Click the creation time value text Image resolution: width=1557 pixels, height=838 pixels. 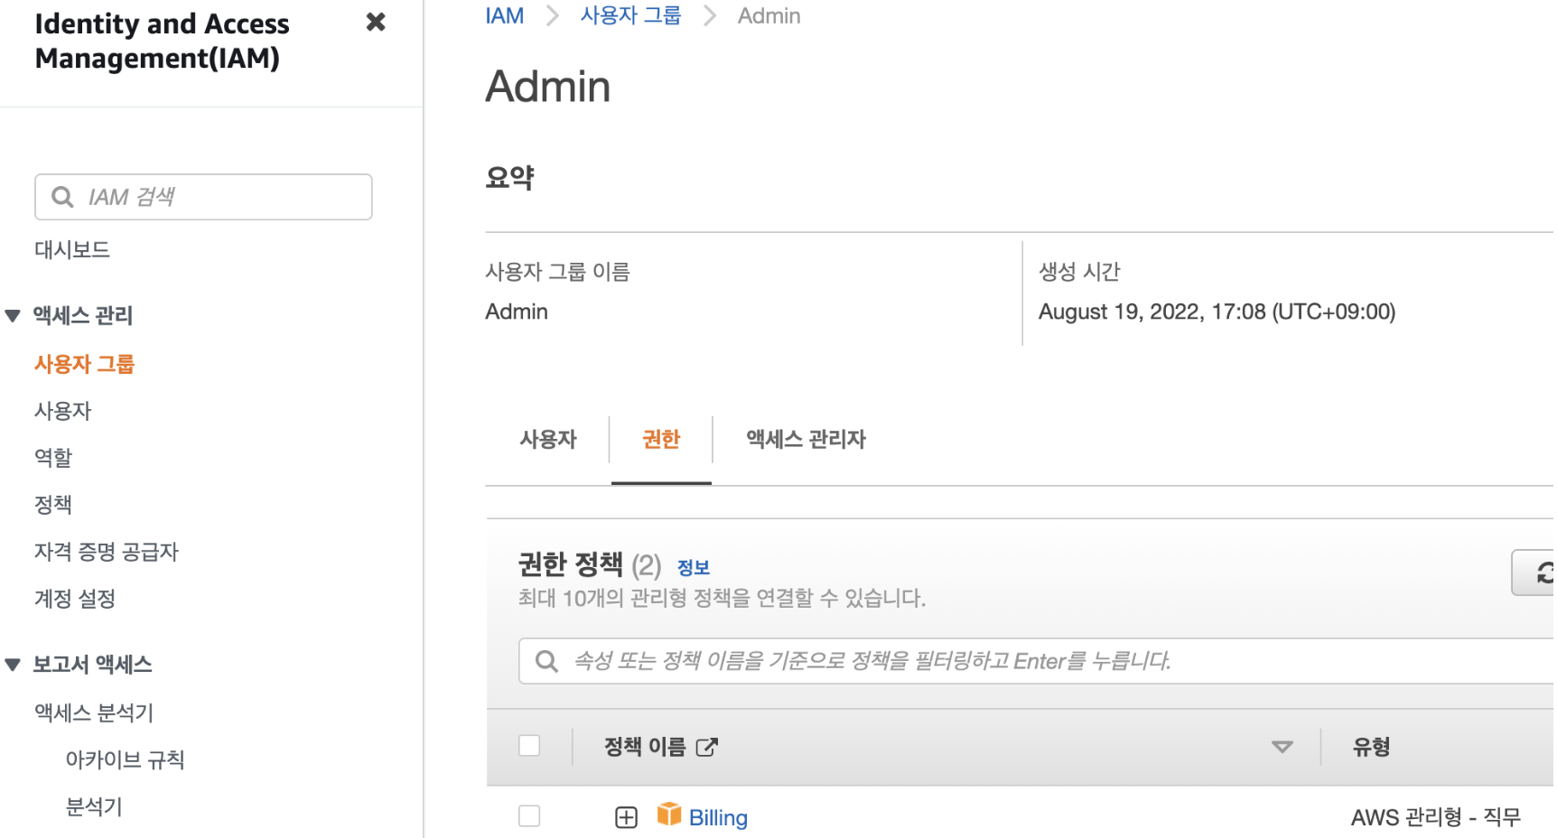coord(1217,312)
